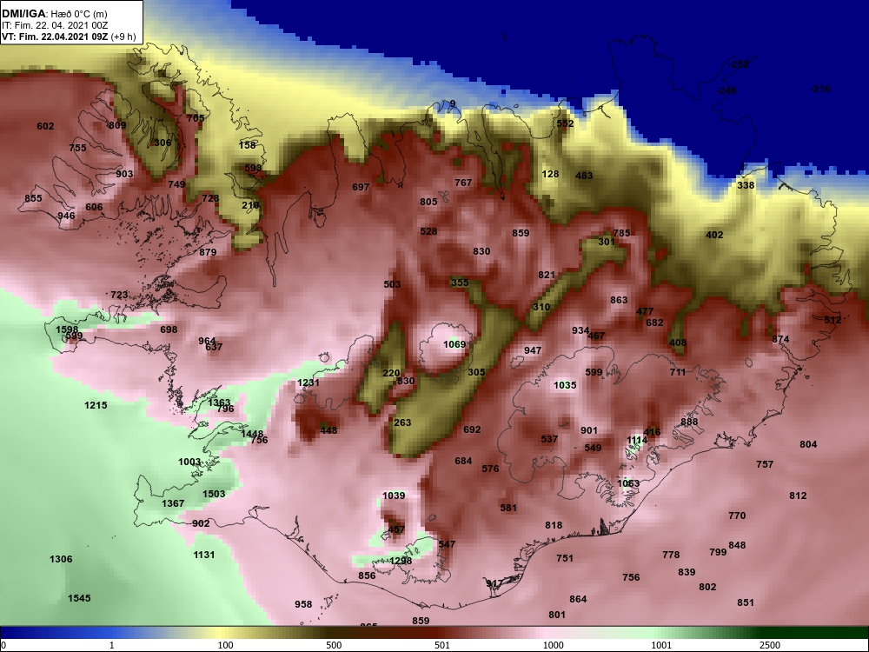Click the map value 903
The image size is (869, 652).
coord(124,174)
